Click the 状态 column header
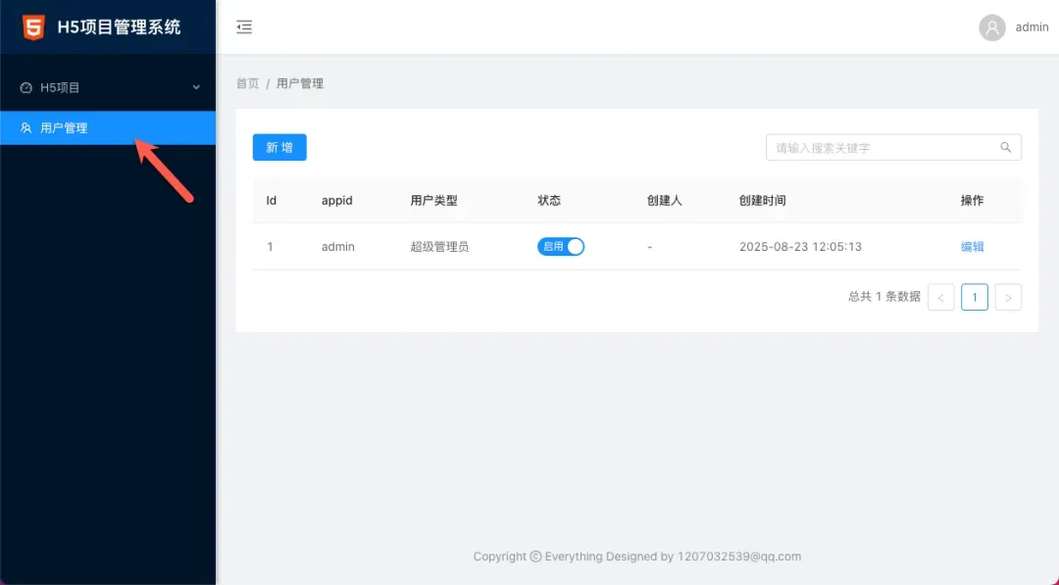Viewport: 1059px width, 585px height. [x=549, y=201]
